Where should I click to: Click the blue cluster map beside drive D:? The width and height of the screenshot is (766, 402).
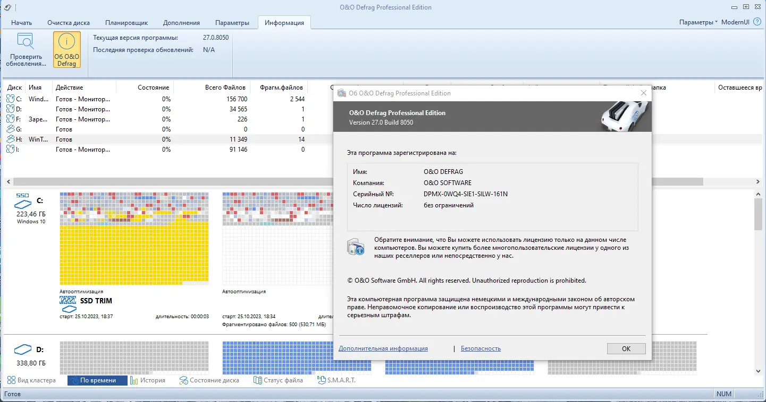click(x=297, y=358)
